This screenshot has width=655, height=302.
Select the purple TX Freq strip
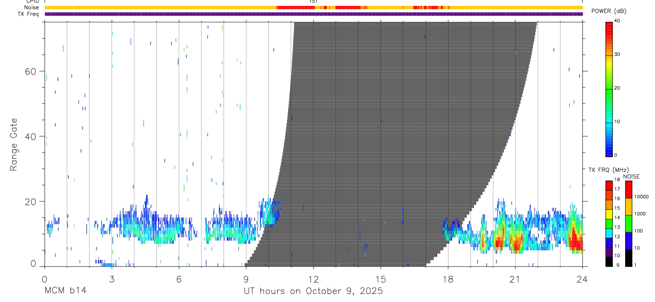coord(314,14)
